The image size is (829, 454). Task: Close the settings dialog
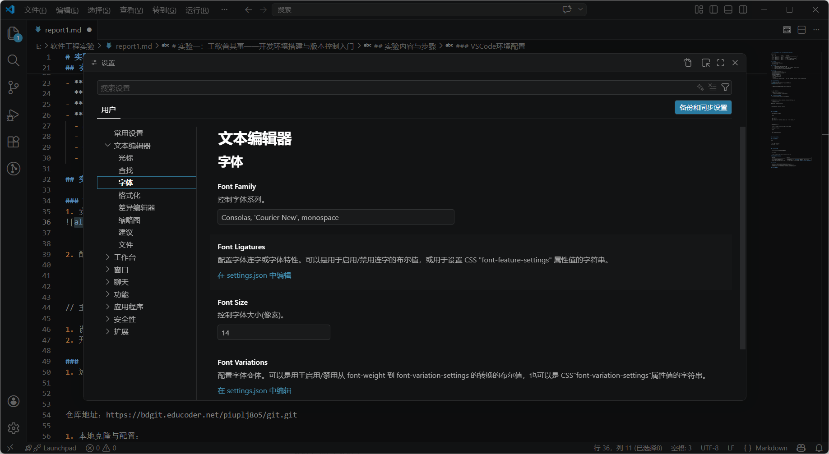tap(735, 63)
